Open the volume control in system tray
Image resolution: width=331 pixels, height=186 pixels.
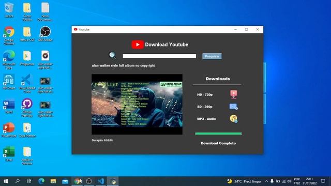tap(290, 181)
